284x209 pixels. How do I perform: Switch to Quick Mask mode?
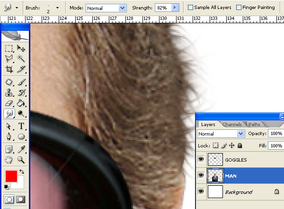click(21, 200)
